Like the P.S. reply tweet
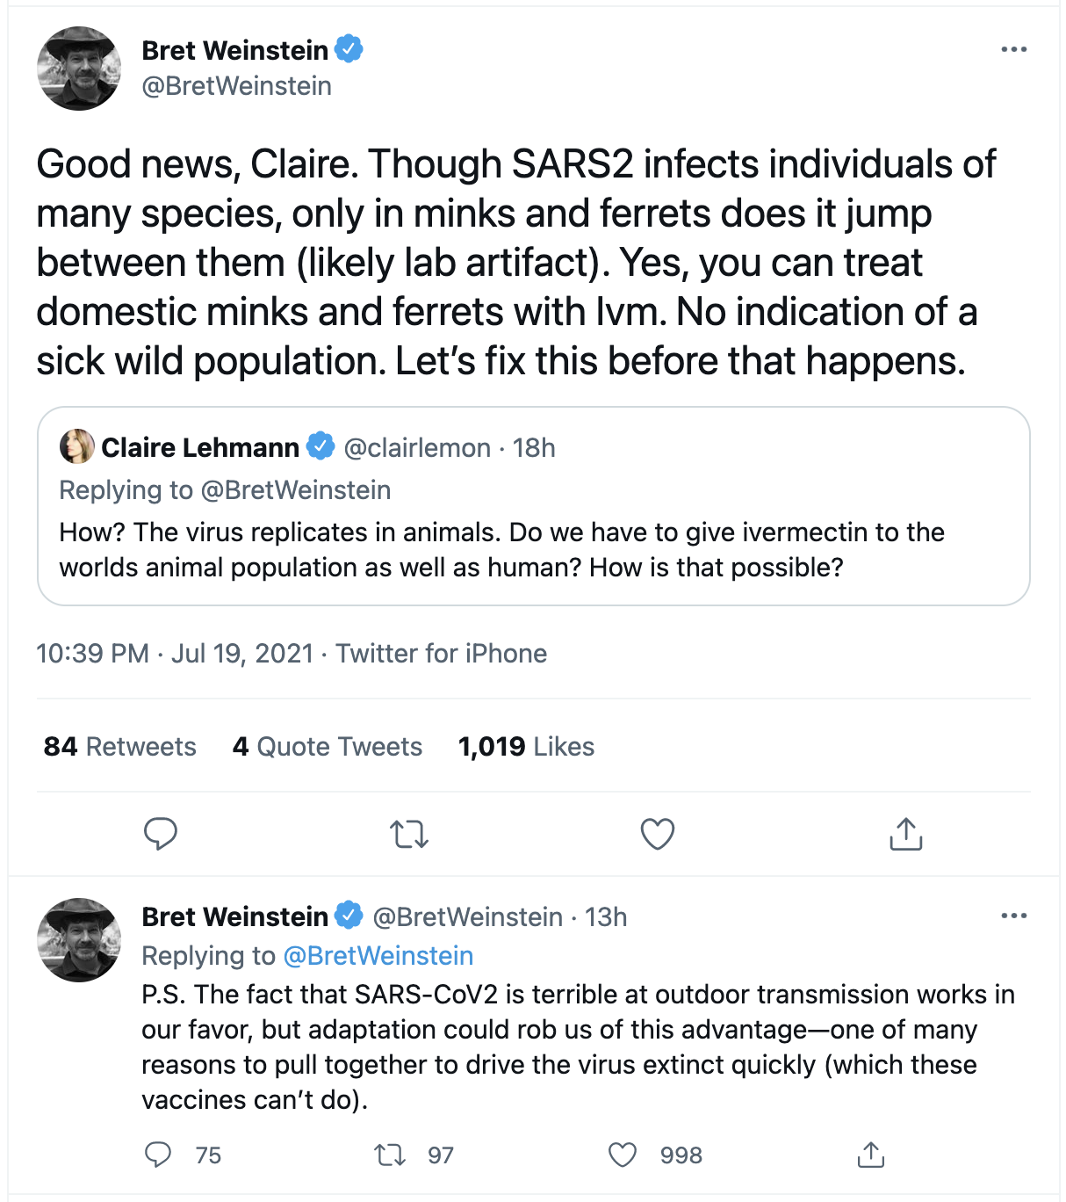The image size is (1066, 1202). (x=623, y=1155)
